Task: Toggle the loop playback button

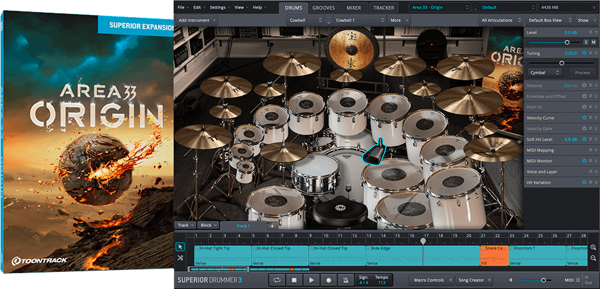Action: coord(277,280)
